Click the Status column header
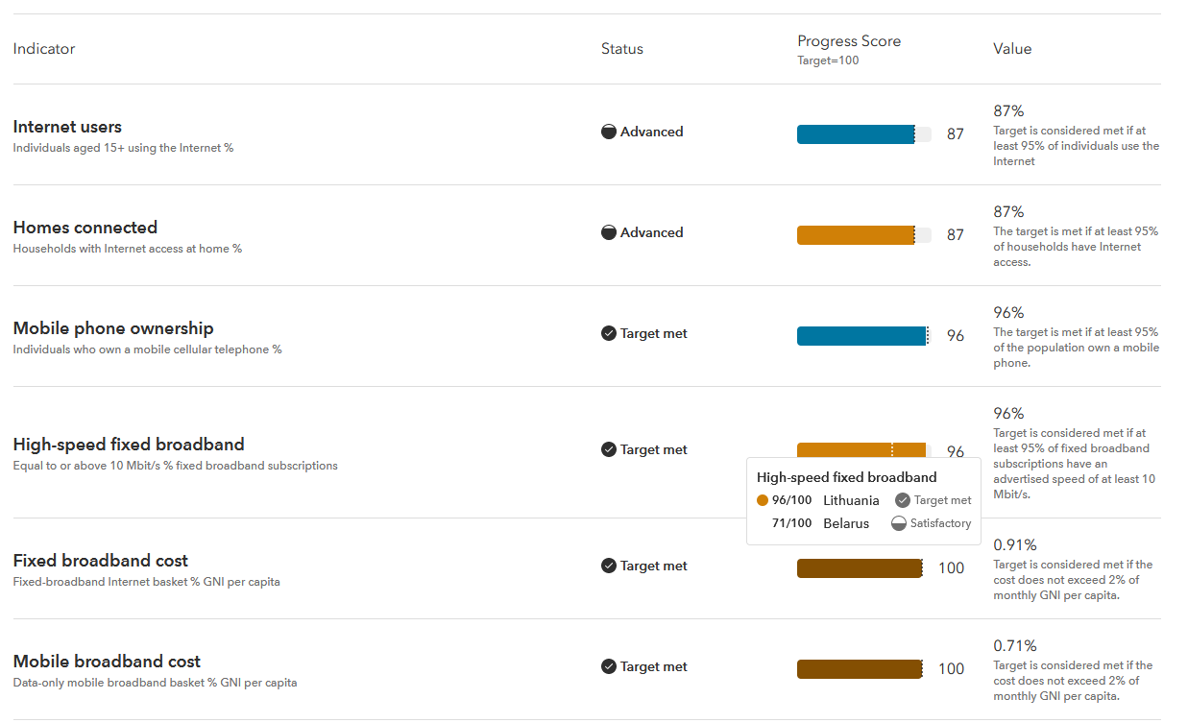The image size is (1188, 723). 622,49
